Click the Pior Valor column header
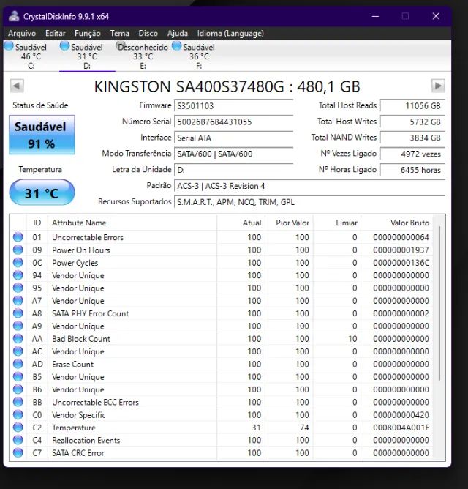Screen dimensions: 468x489 (289, 223)
